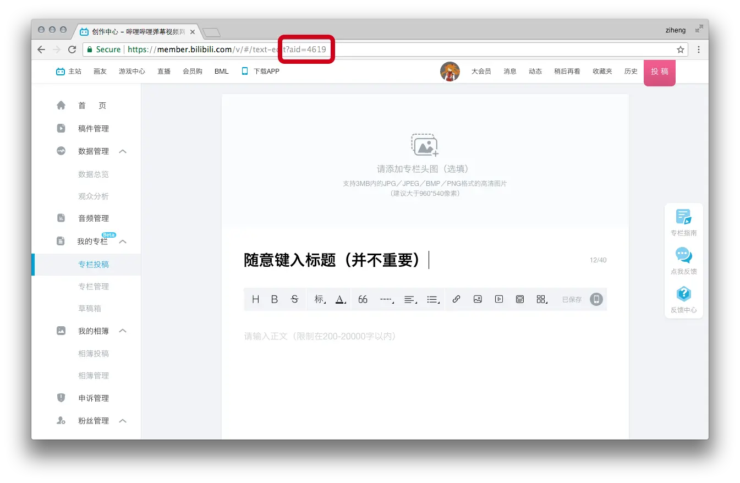
Task: Close the 创作中心 browser tab
Action: point(193,32)
